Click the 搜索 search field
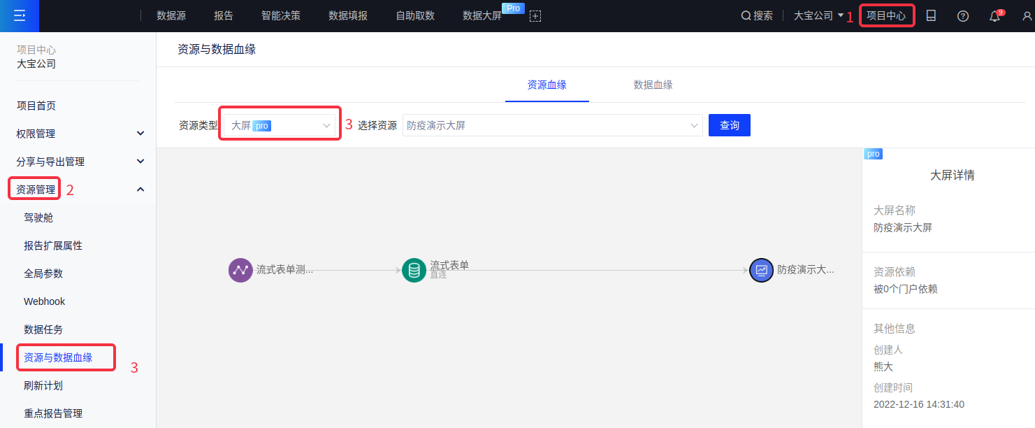 757,15
